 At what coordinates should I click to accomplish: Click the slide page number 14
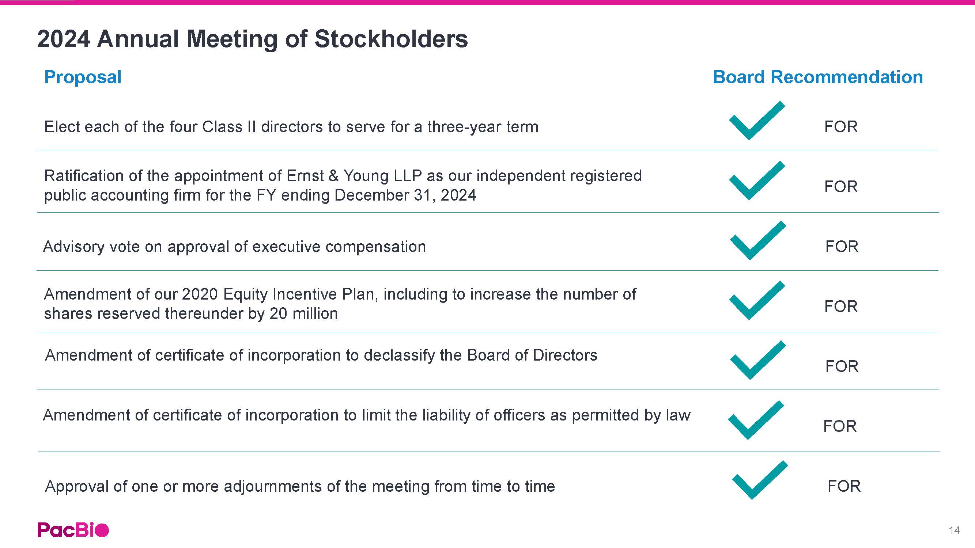(954, 530)
